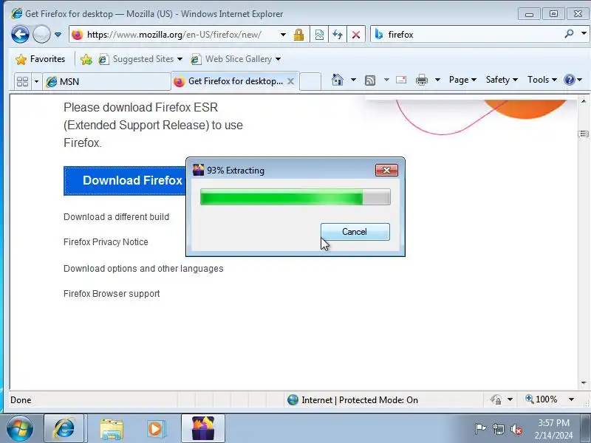This screenshot has height=443, width=591.
Task: Click the magnifier search icon
Action: (x=569, y=34)
